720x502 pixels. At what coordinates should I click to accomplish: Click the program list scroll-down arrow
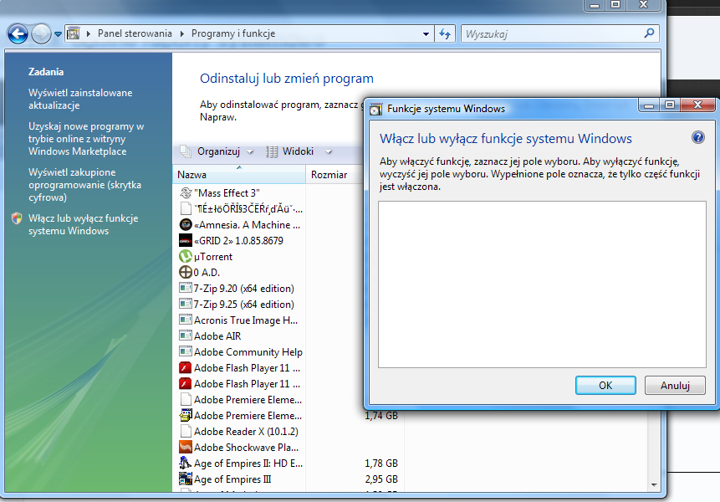point(654,485)
